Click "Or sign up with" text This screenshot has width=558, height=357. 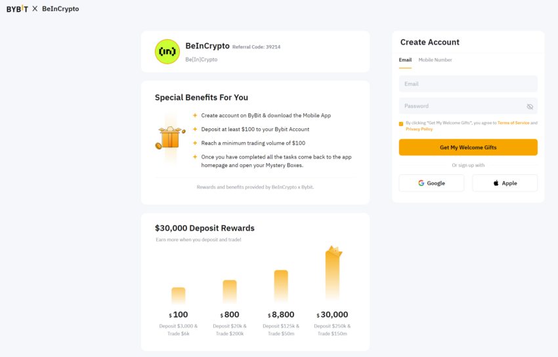(x=468, y=165)
